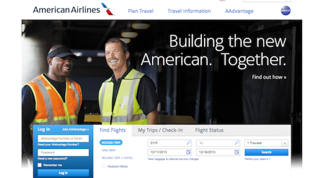Image resolution: width=324 pixels, height=178 pixels.
Task: Click the American Airlines eagle logo
Action: click(107, 9)
